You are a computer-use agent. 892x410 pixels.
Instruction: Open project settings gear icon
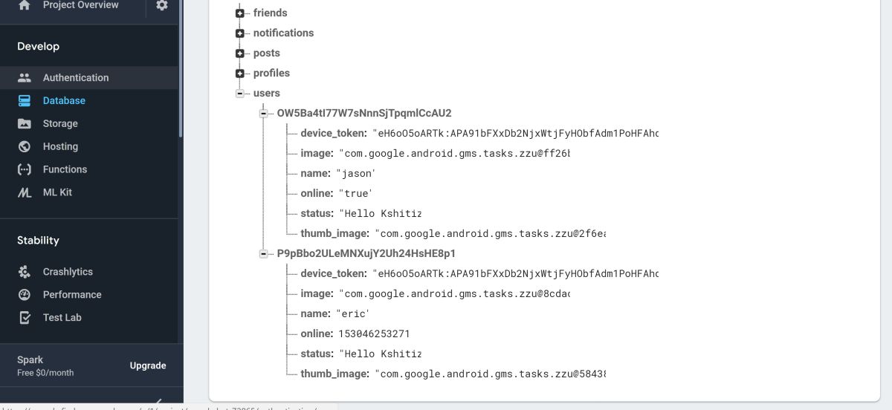162,5
